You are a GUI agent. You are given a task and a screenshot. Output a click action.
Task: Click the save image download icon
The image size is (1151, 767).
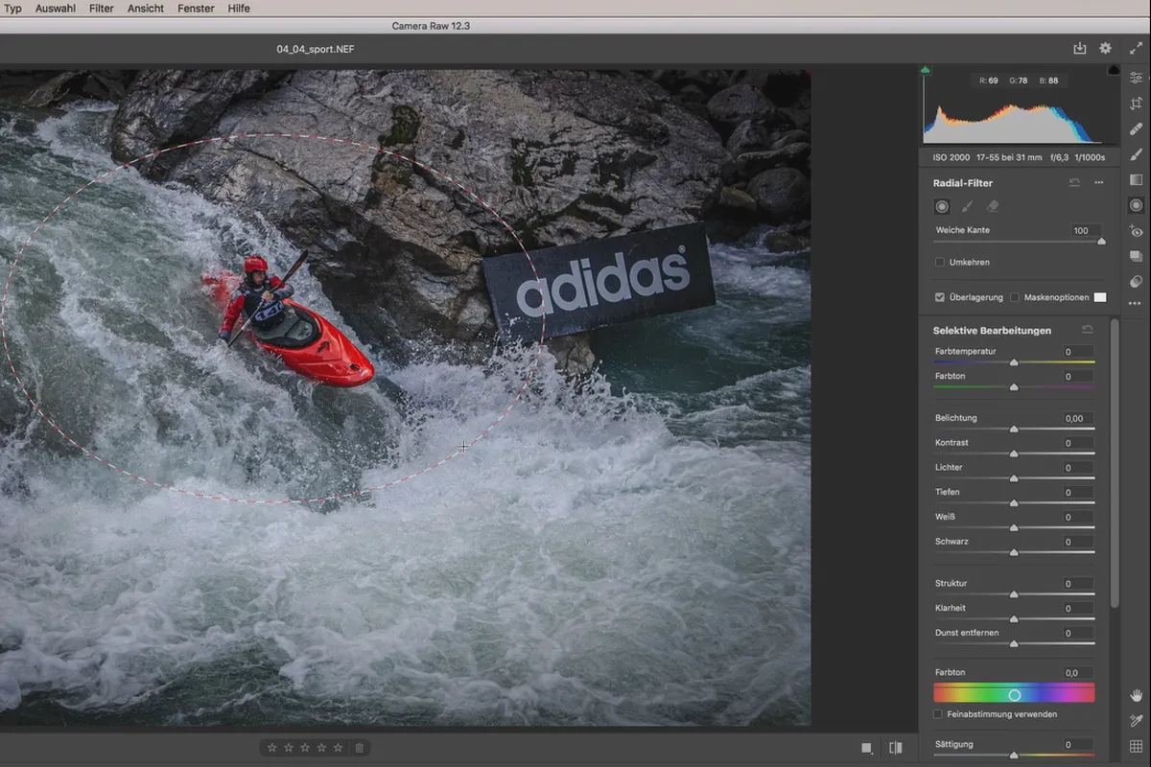click(1080, 48)
